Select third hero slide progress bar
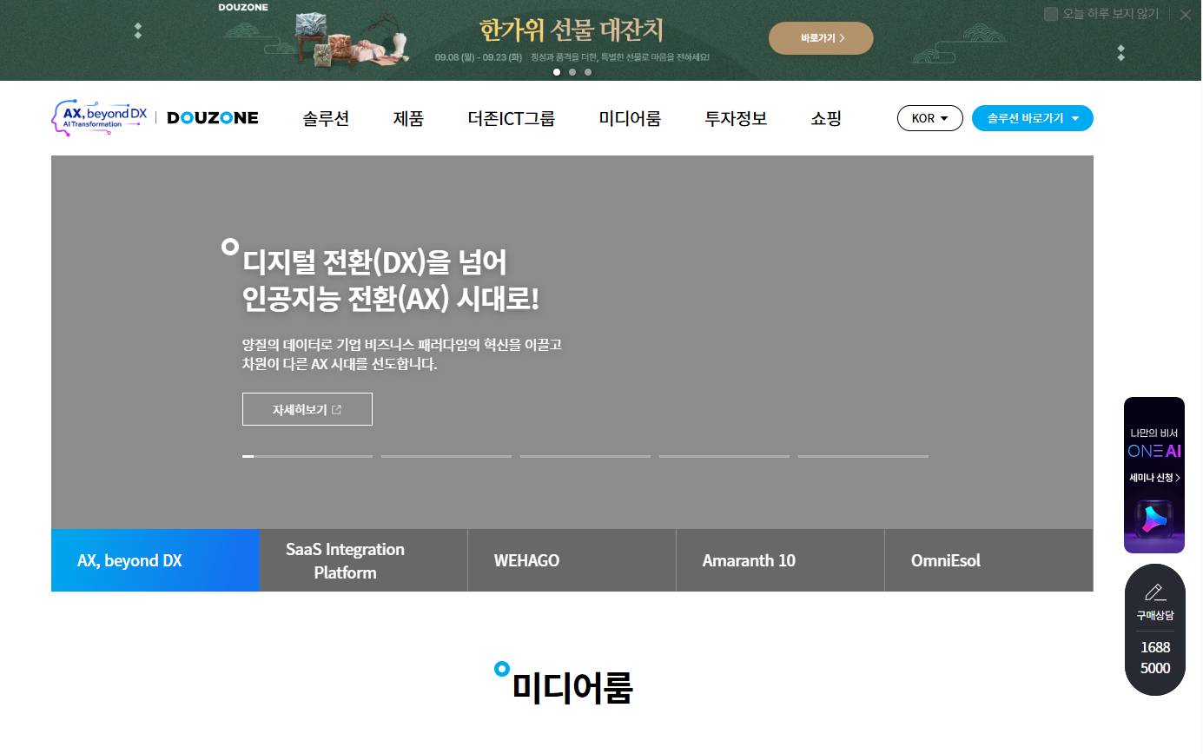This screenshot has width=1203, height=754. point(585,456)
